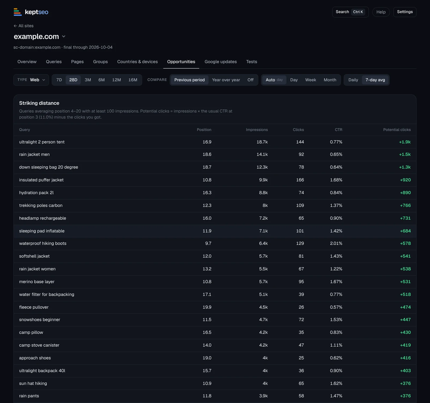This screenshot has height=403, width=430.
Task: Click the query 'rain jacket men'
Action: click(x=34, y=154)
